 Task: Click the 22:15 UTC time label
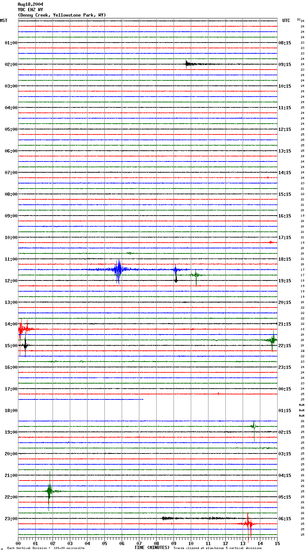tap(285, 346)
